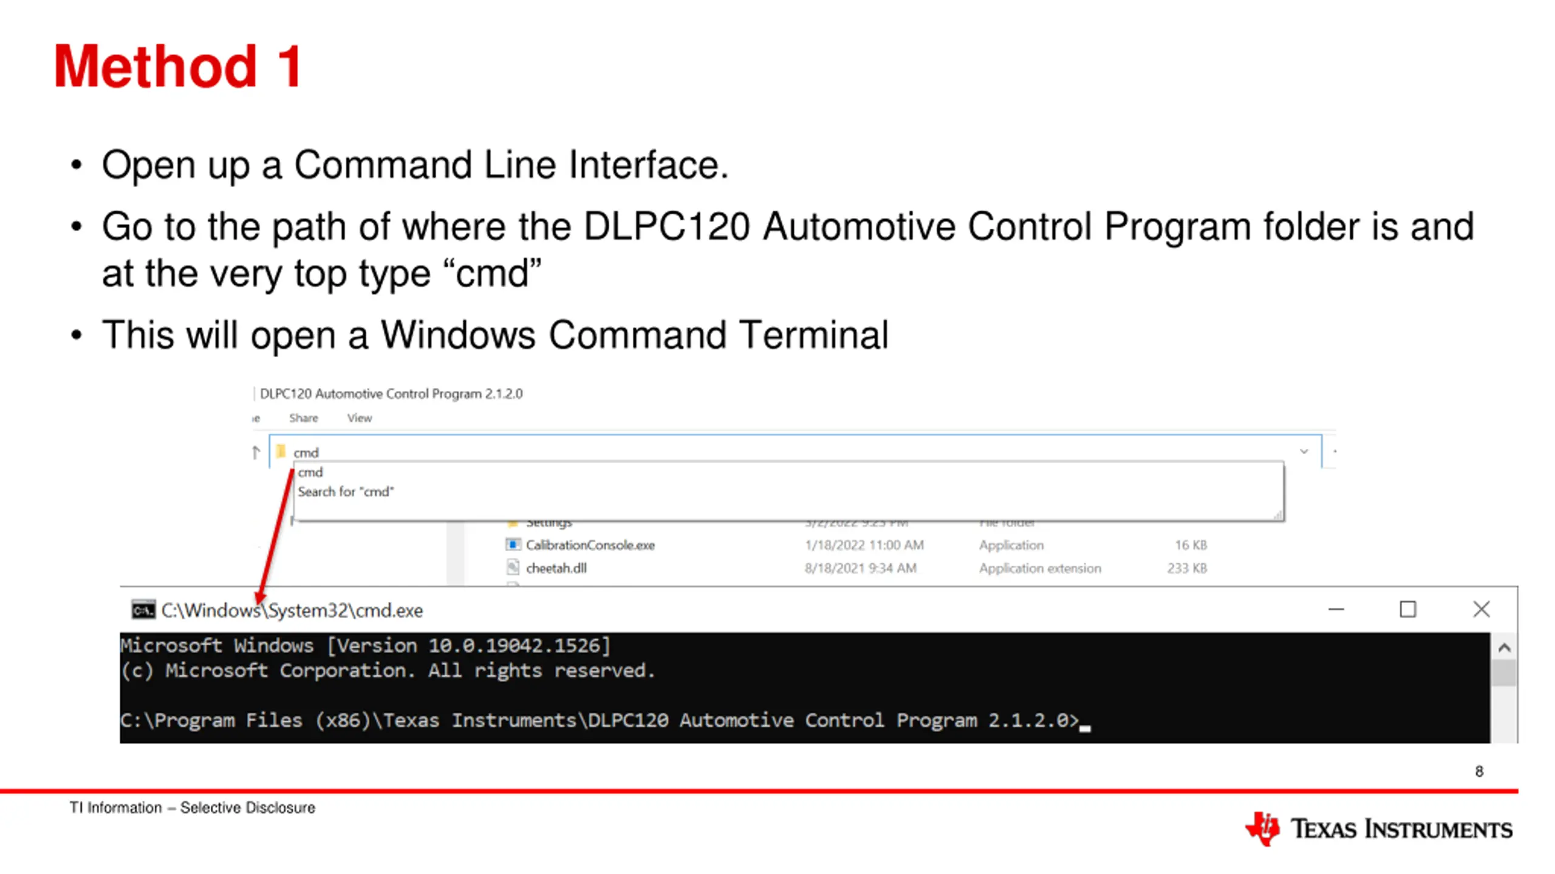Click the scroll up arrow in terminal

[1504, 648]
